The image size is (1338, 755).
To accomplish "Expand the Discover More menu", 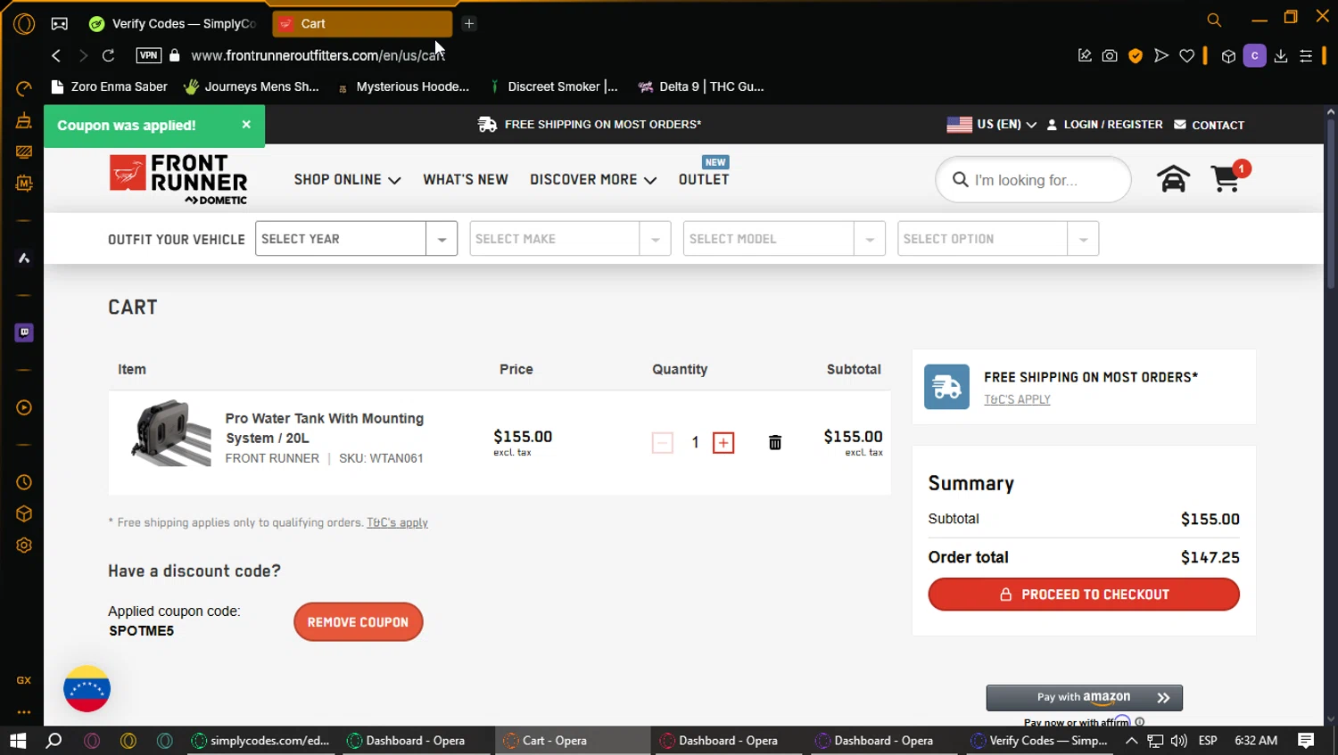I will click(593, 179).
